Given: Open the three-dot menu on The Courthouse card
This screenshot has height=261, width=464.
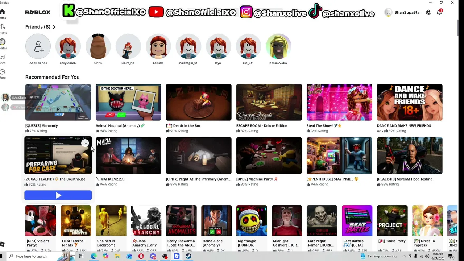Looking at the screenshot, I should pos(85,143).
